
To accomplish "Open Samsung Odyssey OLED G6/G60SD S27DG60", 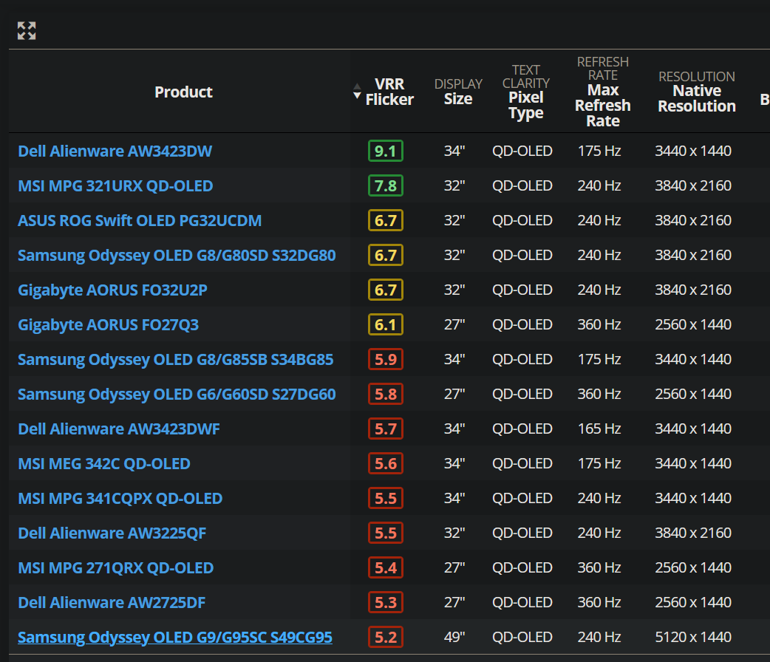I will 177,394.
